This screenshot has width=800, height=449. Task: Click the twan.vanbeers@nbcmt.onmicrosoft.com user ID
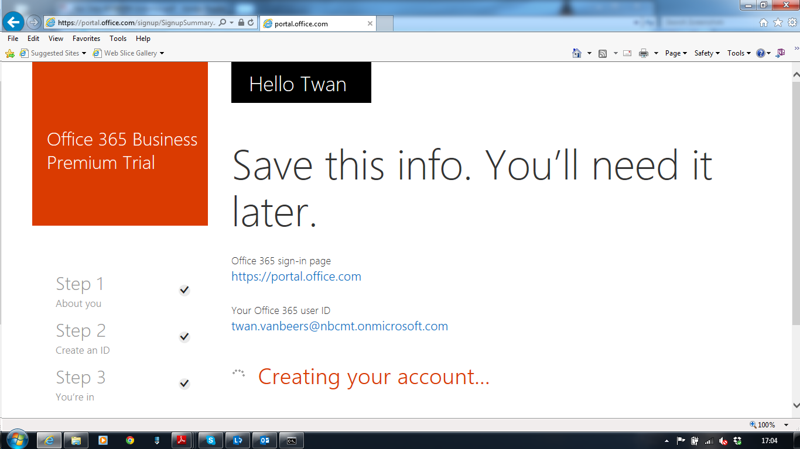point(340,326)
